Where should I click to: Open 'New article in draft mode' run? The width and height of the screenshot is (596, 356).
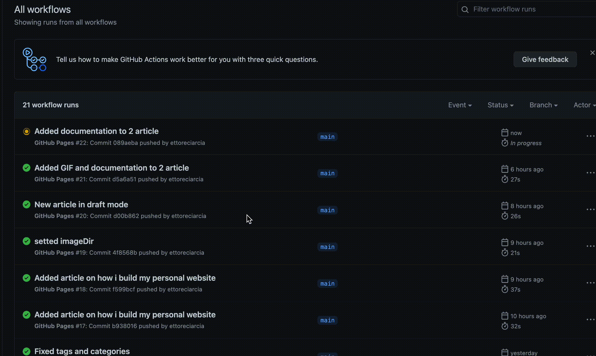click(x=81, y=205)
